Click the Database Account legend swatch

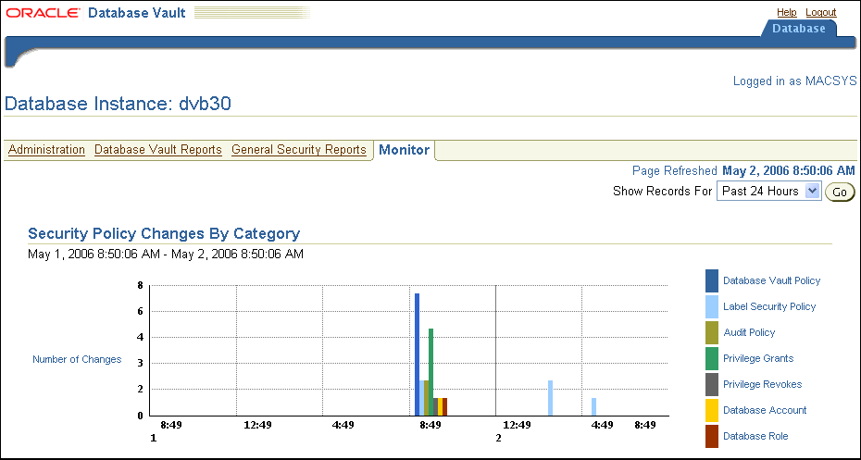pyautogui.click(x=711, y=410)
